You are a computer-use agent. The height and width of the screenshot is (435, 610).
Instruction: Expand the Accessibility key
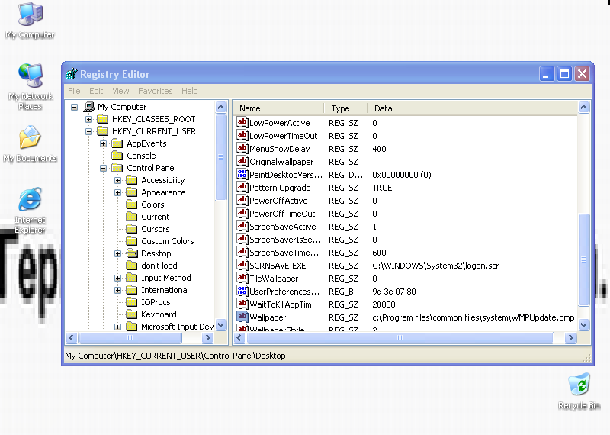pos(117,180)
